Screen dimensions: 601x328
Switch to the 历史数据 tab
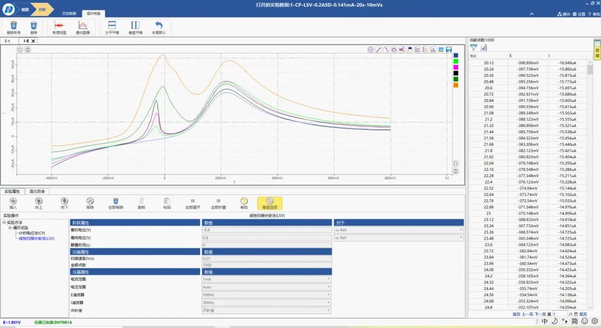point(69,13)
